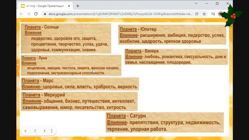This screenshot has width=249, height=140.
Task: Click text 'здоровье, сила, власть, храбрость, верность'
Action: [x=90, y=87]
